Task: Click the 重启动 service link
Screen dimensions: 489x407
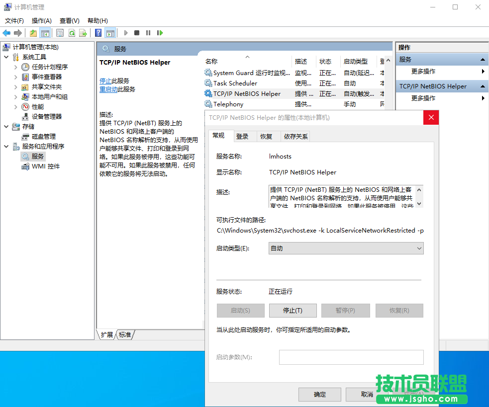Action: click(108, 89)
